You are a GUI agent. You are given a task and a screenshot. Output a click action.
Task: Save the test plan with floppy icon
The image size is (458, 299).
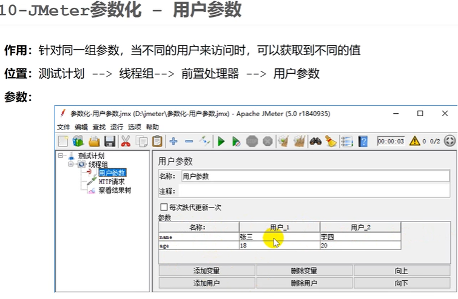point(110,142)
